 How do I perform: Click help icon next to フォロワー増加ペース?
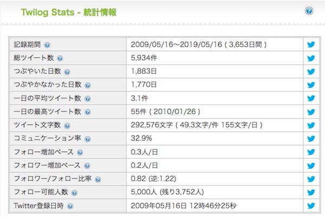coord(87,166)
